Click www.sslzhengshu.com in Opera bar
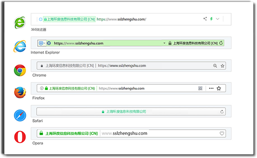The width and height of the screenshot is (257, 158). 125,133
